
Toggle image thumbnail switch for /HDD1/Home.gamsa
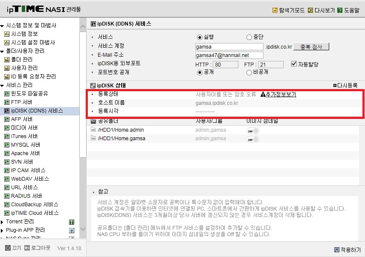coord(253,139)
